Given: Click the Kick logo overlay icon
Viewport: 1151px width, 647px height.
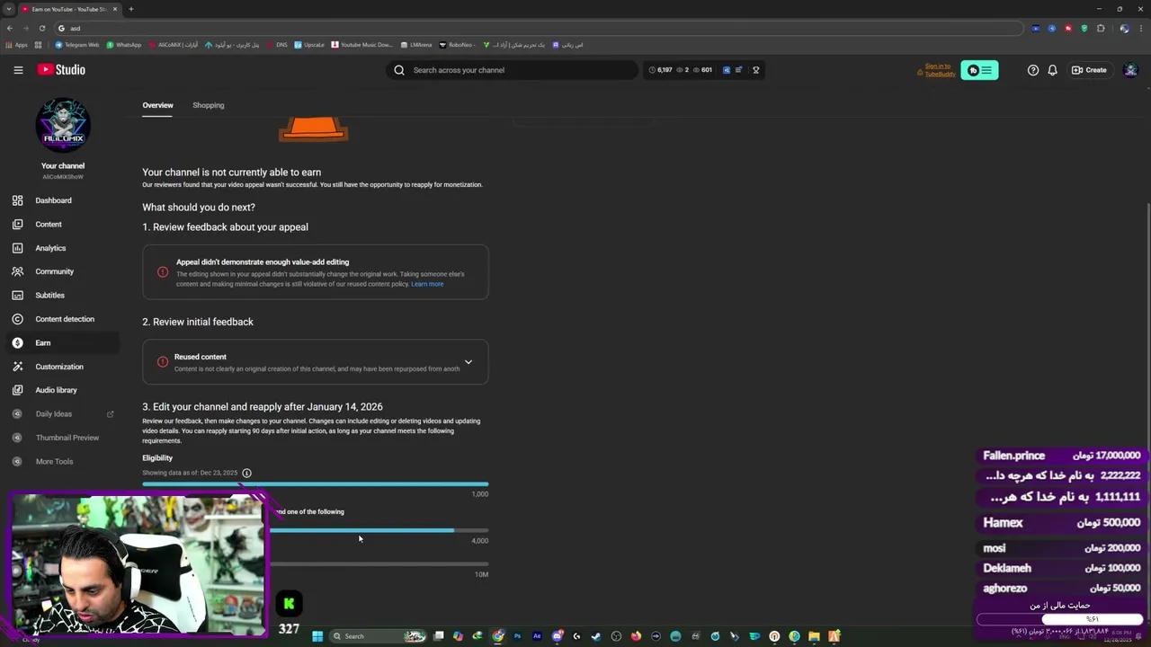Looking at the screenshot, I should (289, 604).
